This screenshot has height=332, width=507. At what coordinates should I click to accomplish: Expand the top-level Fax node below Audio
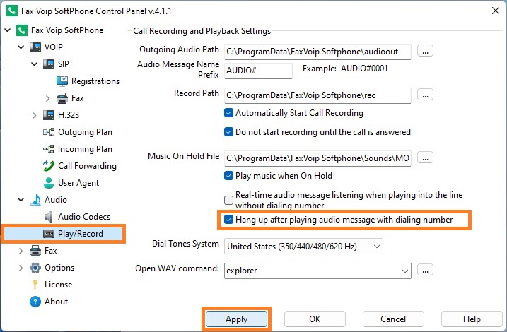point(21,251)
